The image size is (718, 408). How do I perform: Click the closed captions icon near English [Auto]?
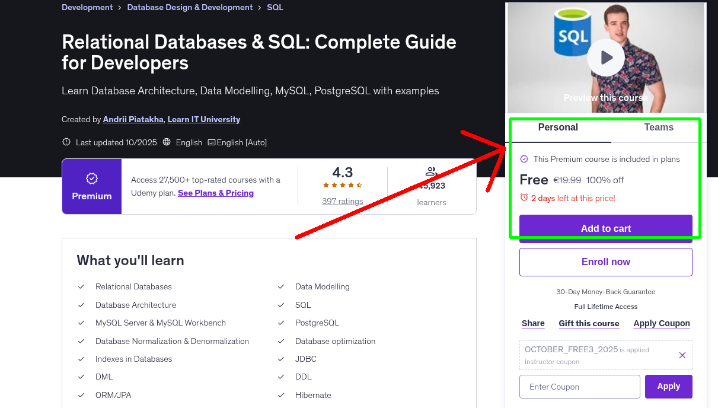click(x=210, y=142)
